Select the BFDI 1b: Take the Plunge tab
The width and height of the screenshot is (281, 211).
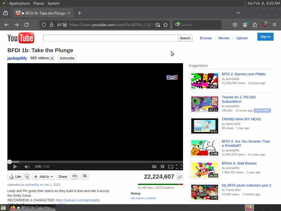pos(43,13)
